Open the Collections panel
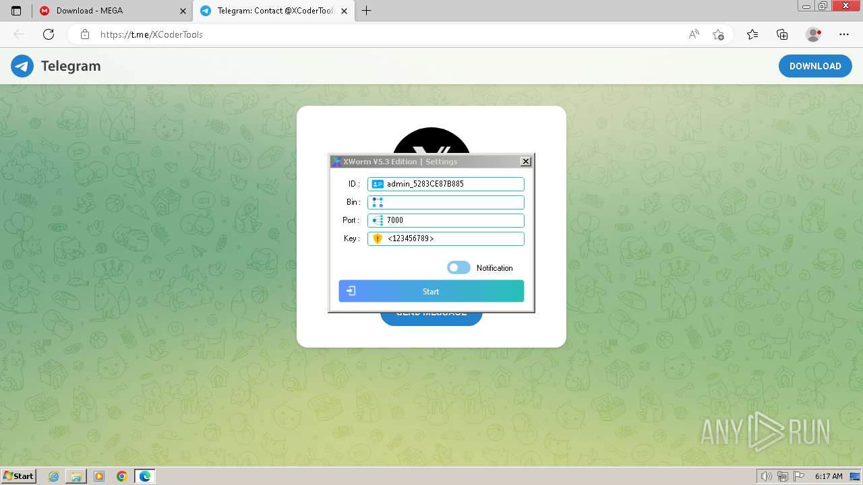Screen dimensions: 863x485 point(782,34)
